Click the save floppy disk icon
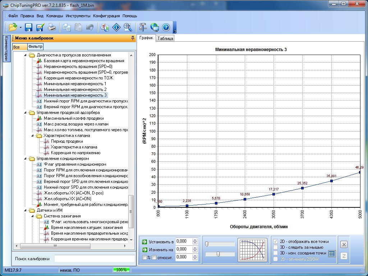The image size is (368, 276). pyautogui.click(x=29, y=27)
